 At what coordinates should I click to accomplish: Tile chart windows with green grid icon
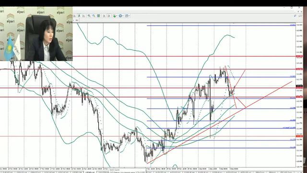click(98, 16)
